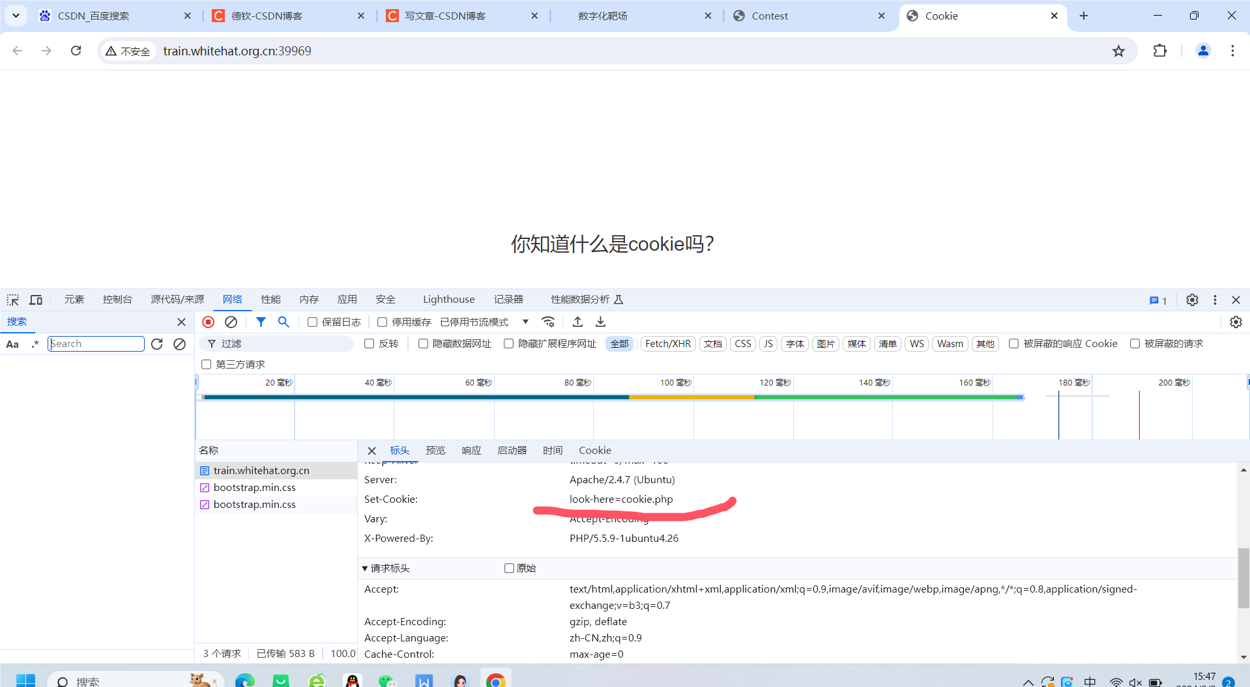The height and width of the screenshot is (687, 1250).
Task: Open the Preview tab of the request
Action: point(435,451)
